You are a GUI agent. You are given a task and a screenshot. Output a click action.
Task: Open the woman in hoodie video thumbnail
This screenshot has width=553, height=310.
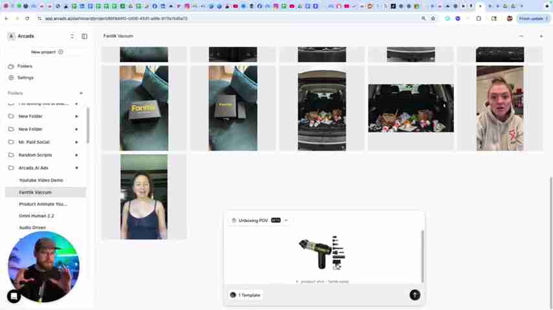point(499,108)
